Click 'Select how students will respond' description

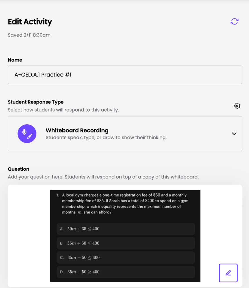pos(63,110)
